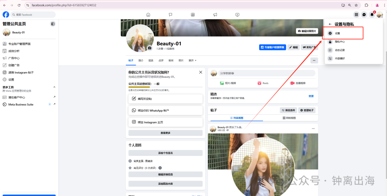Image resolution: width=387 pixels, height=196 pixels.
Task: Click the browser zoom magnifier icon
Action: click(x=349, y=5)
